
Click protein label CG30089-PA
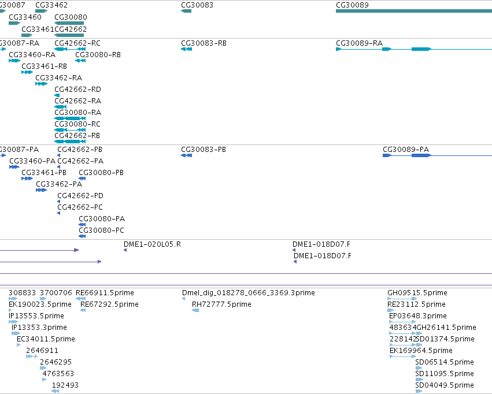point(406,150)
